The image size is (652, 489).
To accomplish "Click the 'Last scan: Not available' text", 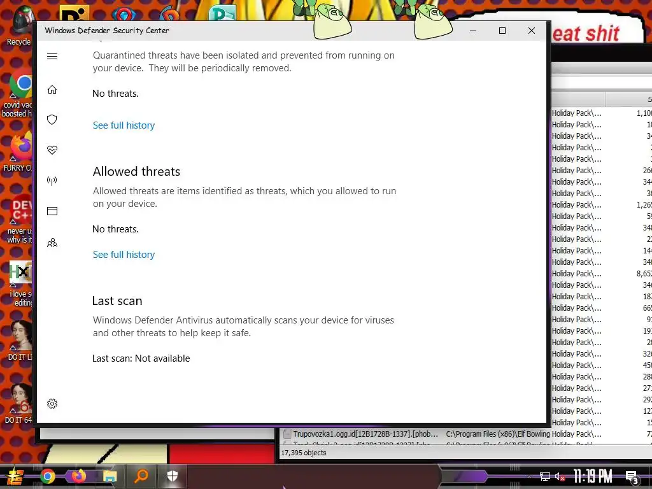I will click(141, 358).
